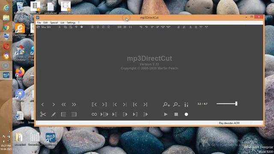The width and height of the screenshot is (274, 154).
Task: Click the set selection end bracket button
Action: 104,104
